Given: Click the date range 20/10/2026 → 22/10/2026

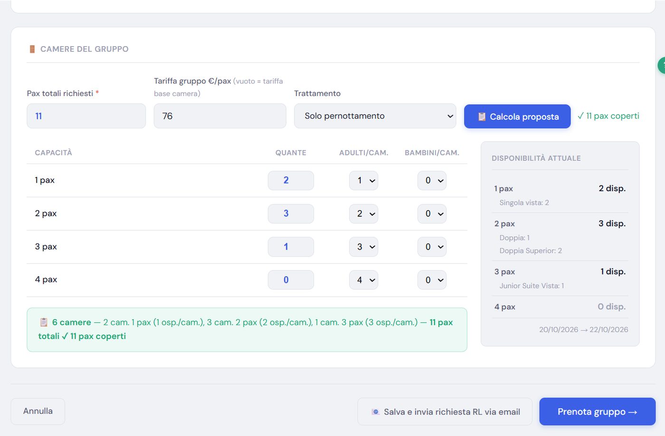Looking at the screenshot, I should tap(583, 329).
